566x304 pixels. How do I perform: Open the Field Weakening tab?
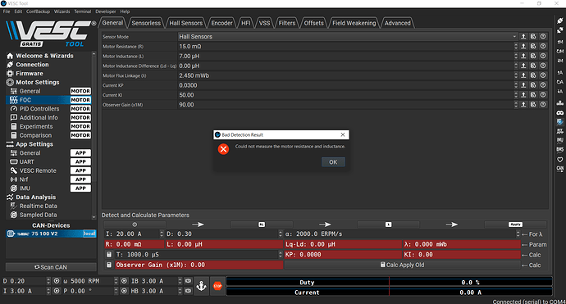click(354, 23)
